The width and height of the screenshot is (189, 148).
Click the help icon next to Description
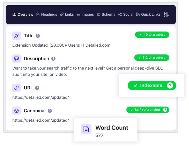click(53, 59)
